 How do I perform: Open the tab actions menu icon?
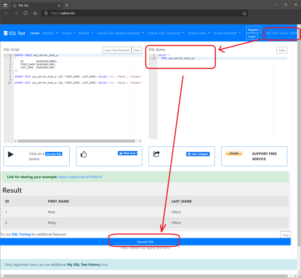[5, 5]
